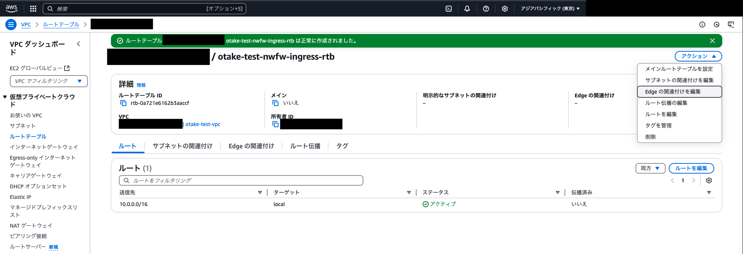Screen dimensions: 743x254
Task: Open the AWS services grid menu
Action: pyautogui.click(x=33, y=9)
